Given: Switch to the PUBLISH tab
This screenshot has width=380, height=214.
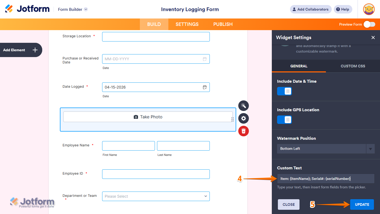Looking at the screenshot, I should (x=223, y=24).
